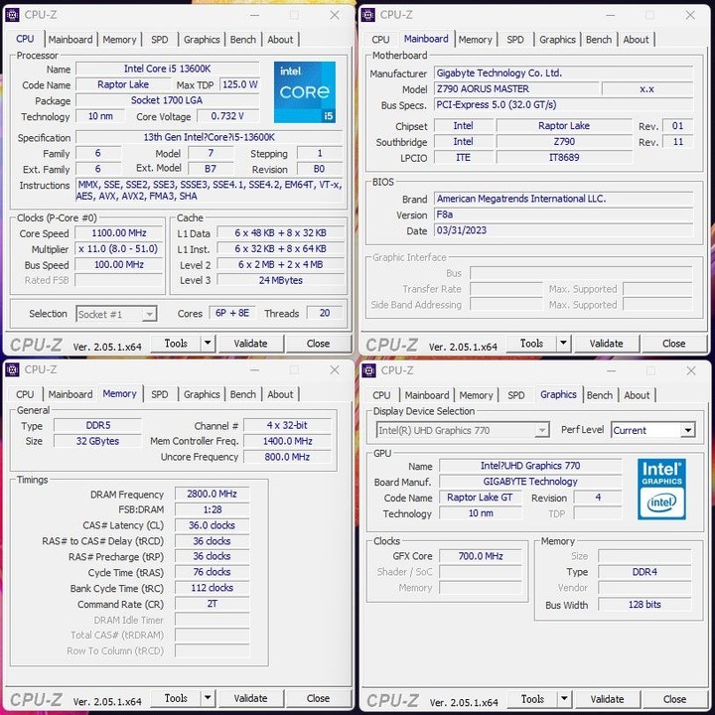Open Memory tab in Graphics window
Viewport: 715px width, 715px height.
[x=476, y=395]
